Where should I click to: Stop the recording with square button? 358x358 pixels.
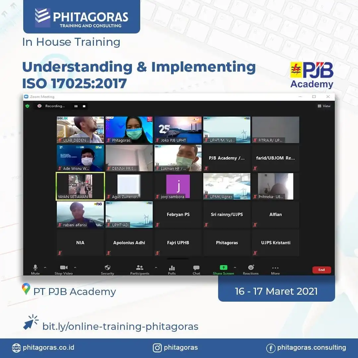point(84,106)
